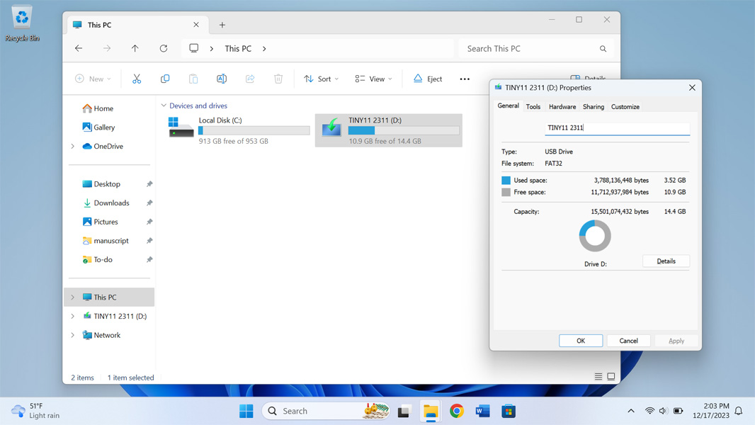Eject the selected USB drive

428,79
